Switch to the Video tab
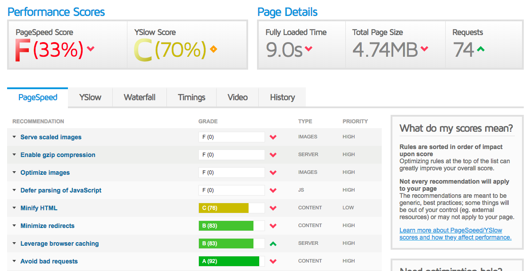 tap(237, 98)
